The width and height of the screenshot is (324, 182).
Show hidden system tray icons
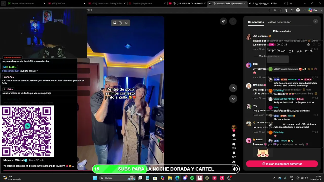tap(274, 178)
